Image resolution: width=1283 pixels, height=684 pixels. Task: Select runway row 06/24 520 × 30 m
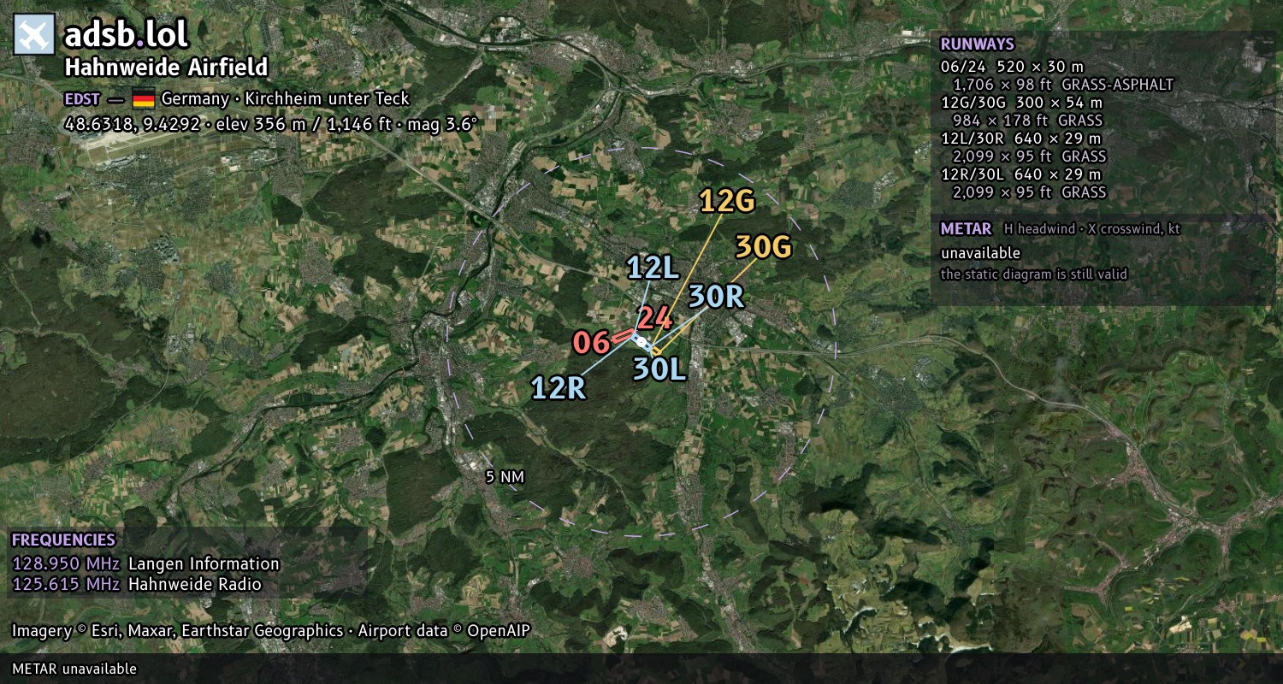tap(1012, 66)
